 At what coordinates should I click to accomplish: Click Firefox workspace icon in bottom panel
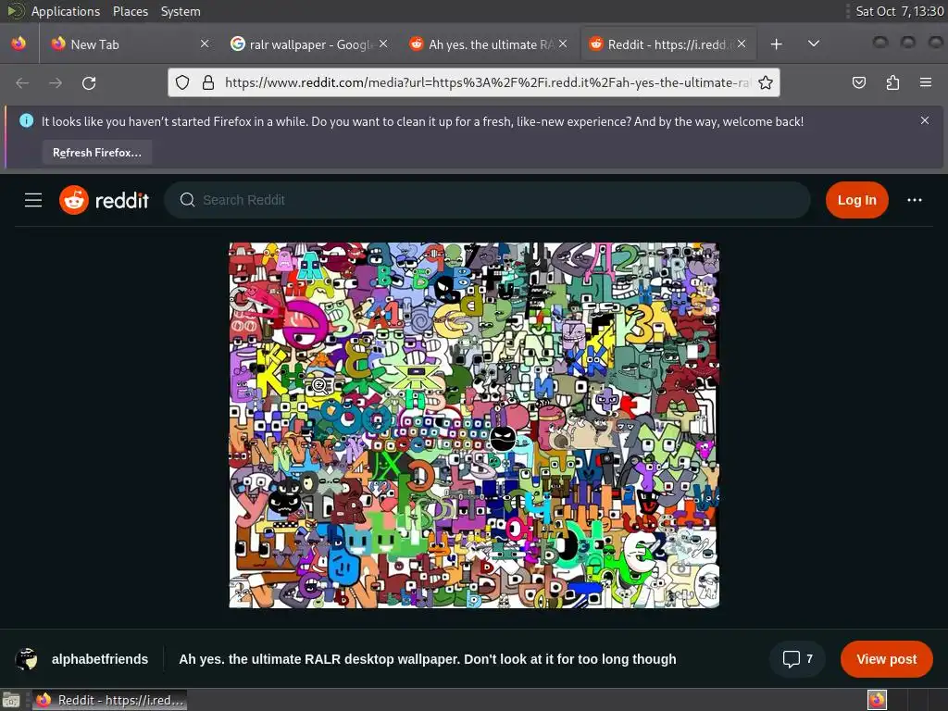(x=877, y=700)
